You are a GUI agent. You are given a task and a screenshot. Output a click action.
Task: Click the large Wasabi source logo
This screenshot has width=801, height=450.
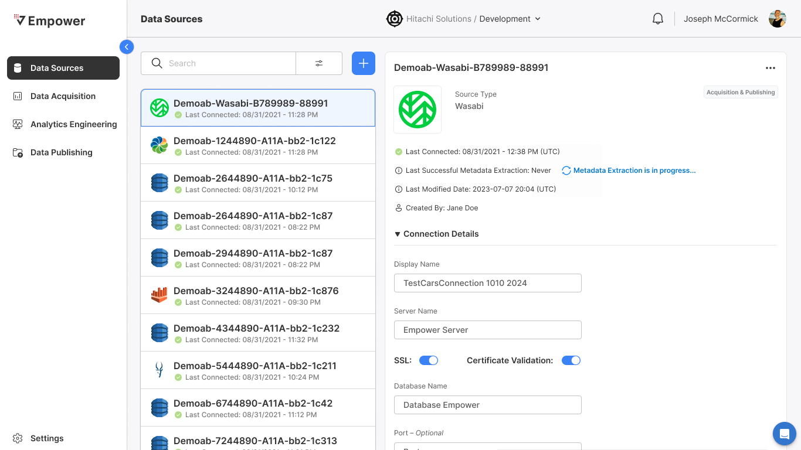[x=418, y=110]
